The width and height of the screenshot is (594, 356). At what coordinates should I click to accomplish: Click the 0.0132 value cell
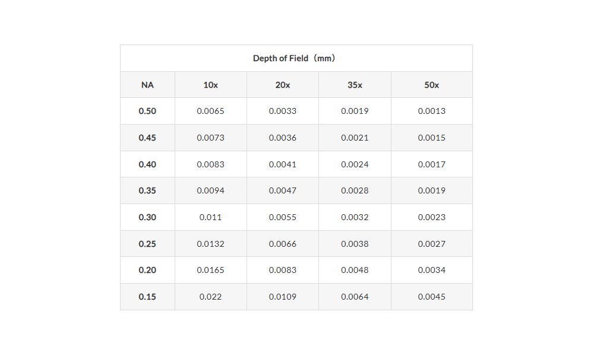pyautogui.click(x=211, y=244)
